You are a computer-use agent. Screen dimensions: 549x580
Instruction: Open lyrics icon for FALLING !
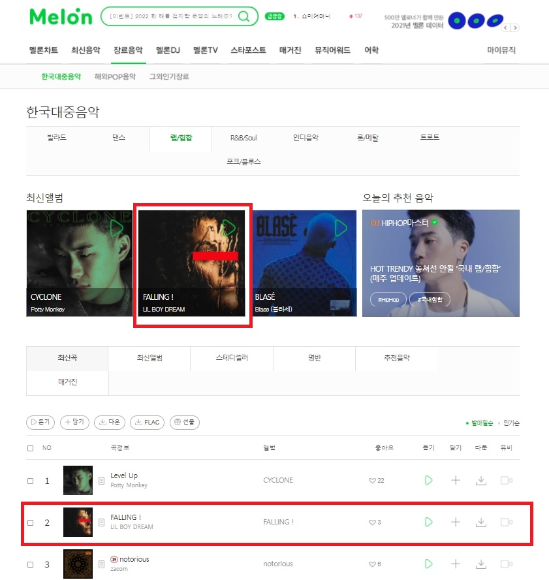(x=102, y=523)
